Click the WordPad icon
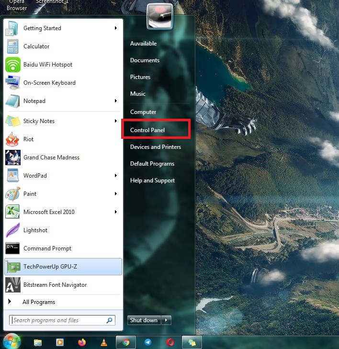Image resolution: width=339 pixels, height=349 pixels. tap(12, 175)
